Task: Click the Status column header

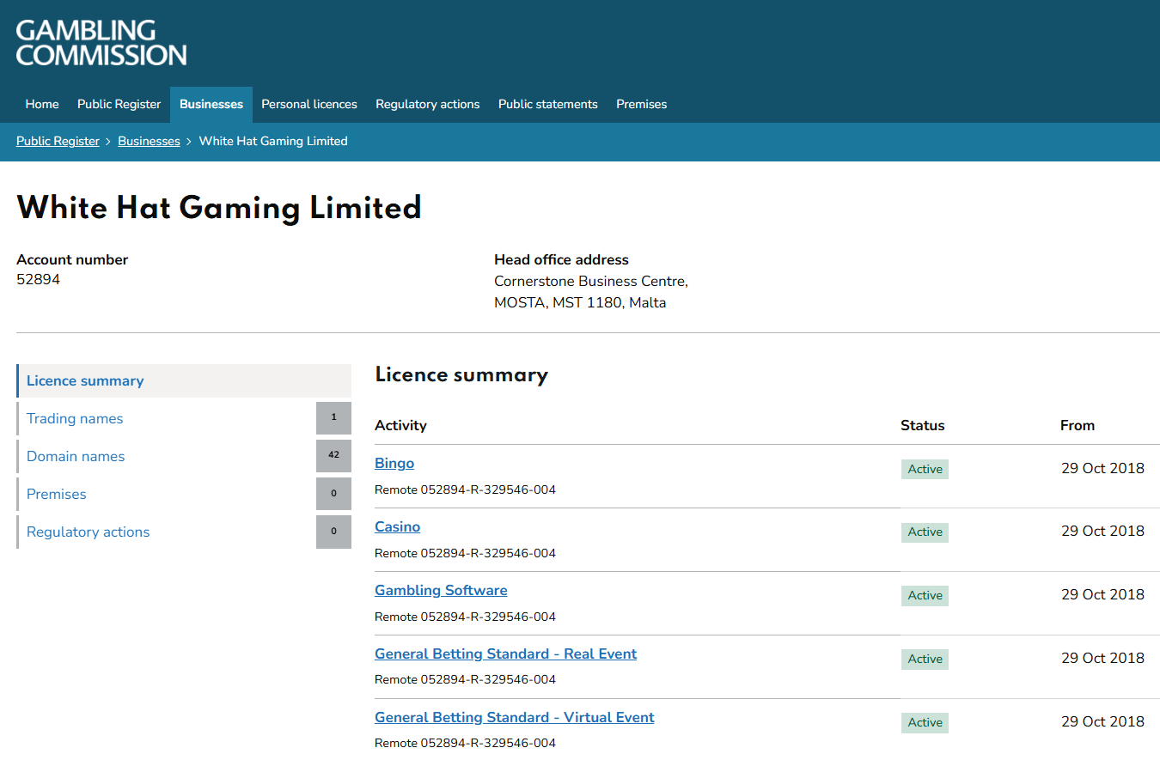Action: (923, 425)
